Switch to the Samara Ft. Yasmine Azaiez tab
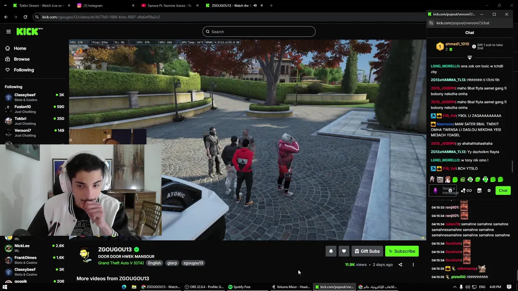 [170, 5]
